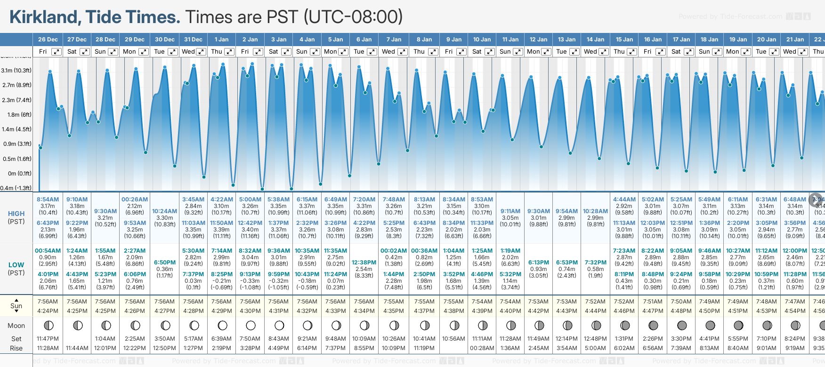Click the 8:54AM high tide time
Image resolution: width=825 pixels, height=367 pixels.
click(x=48, y=199)
